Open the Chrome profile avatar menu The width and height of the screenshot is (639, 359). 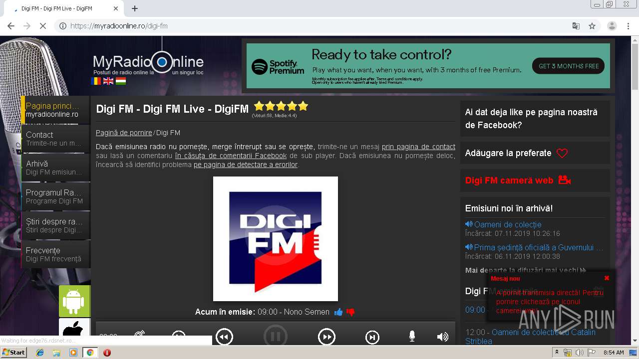612,26
